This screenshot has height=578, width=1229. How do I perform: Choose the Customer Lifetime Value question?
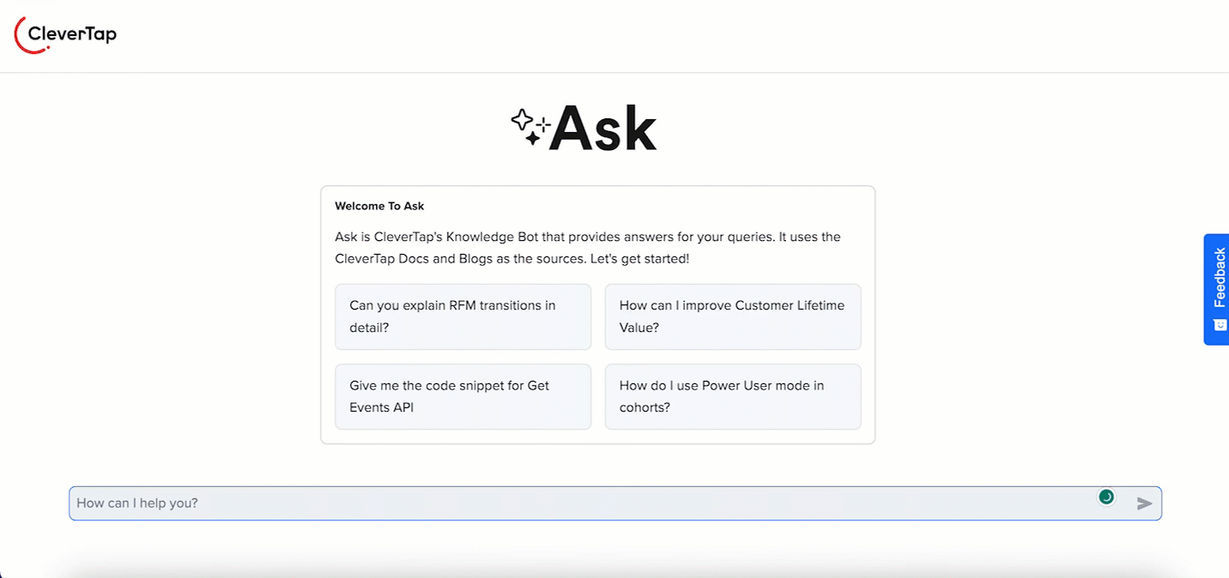tap(732, 316)
